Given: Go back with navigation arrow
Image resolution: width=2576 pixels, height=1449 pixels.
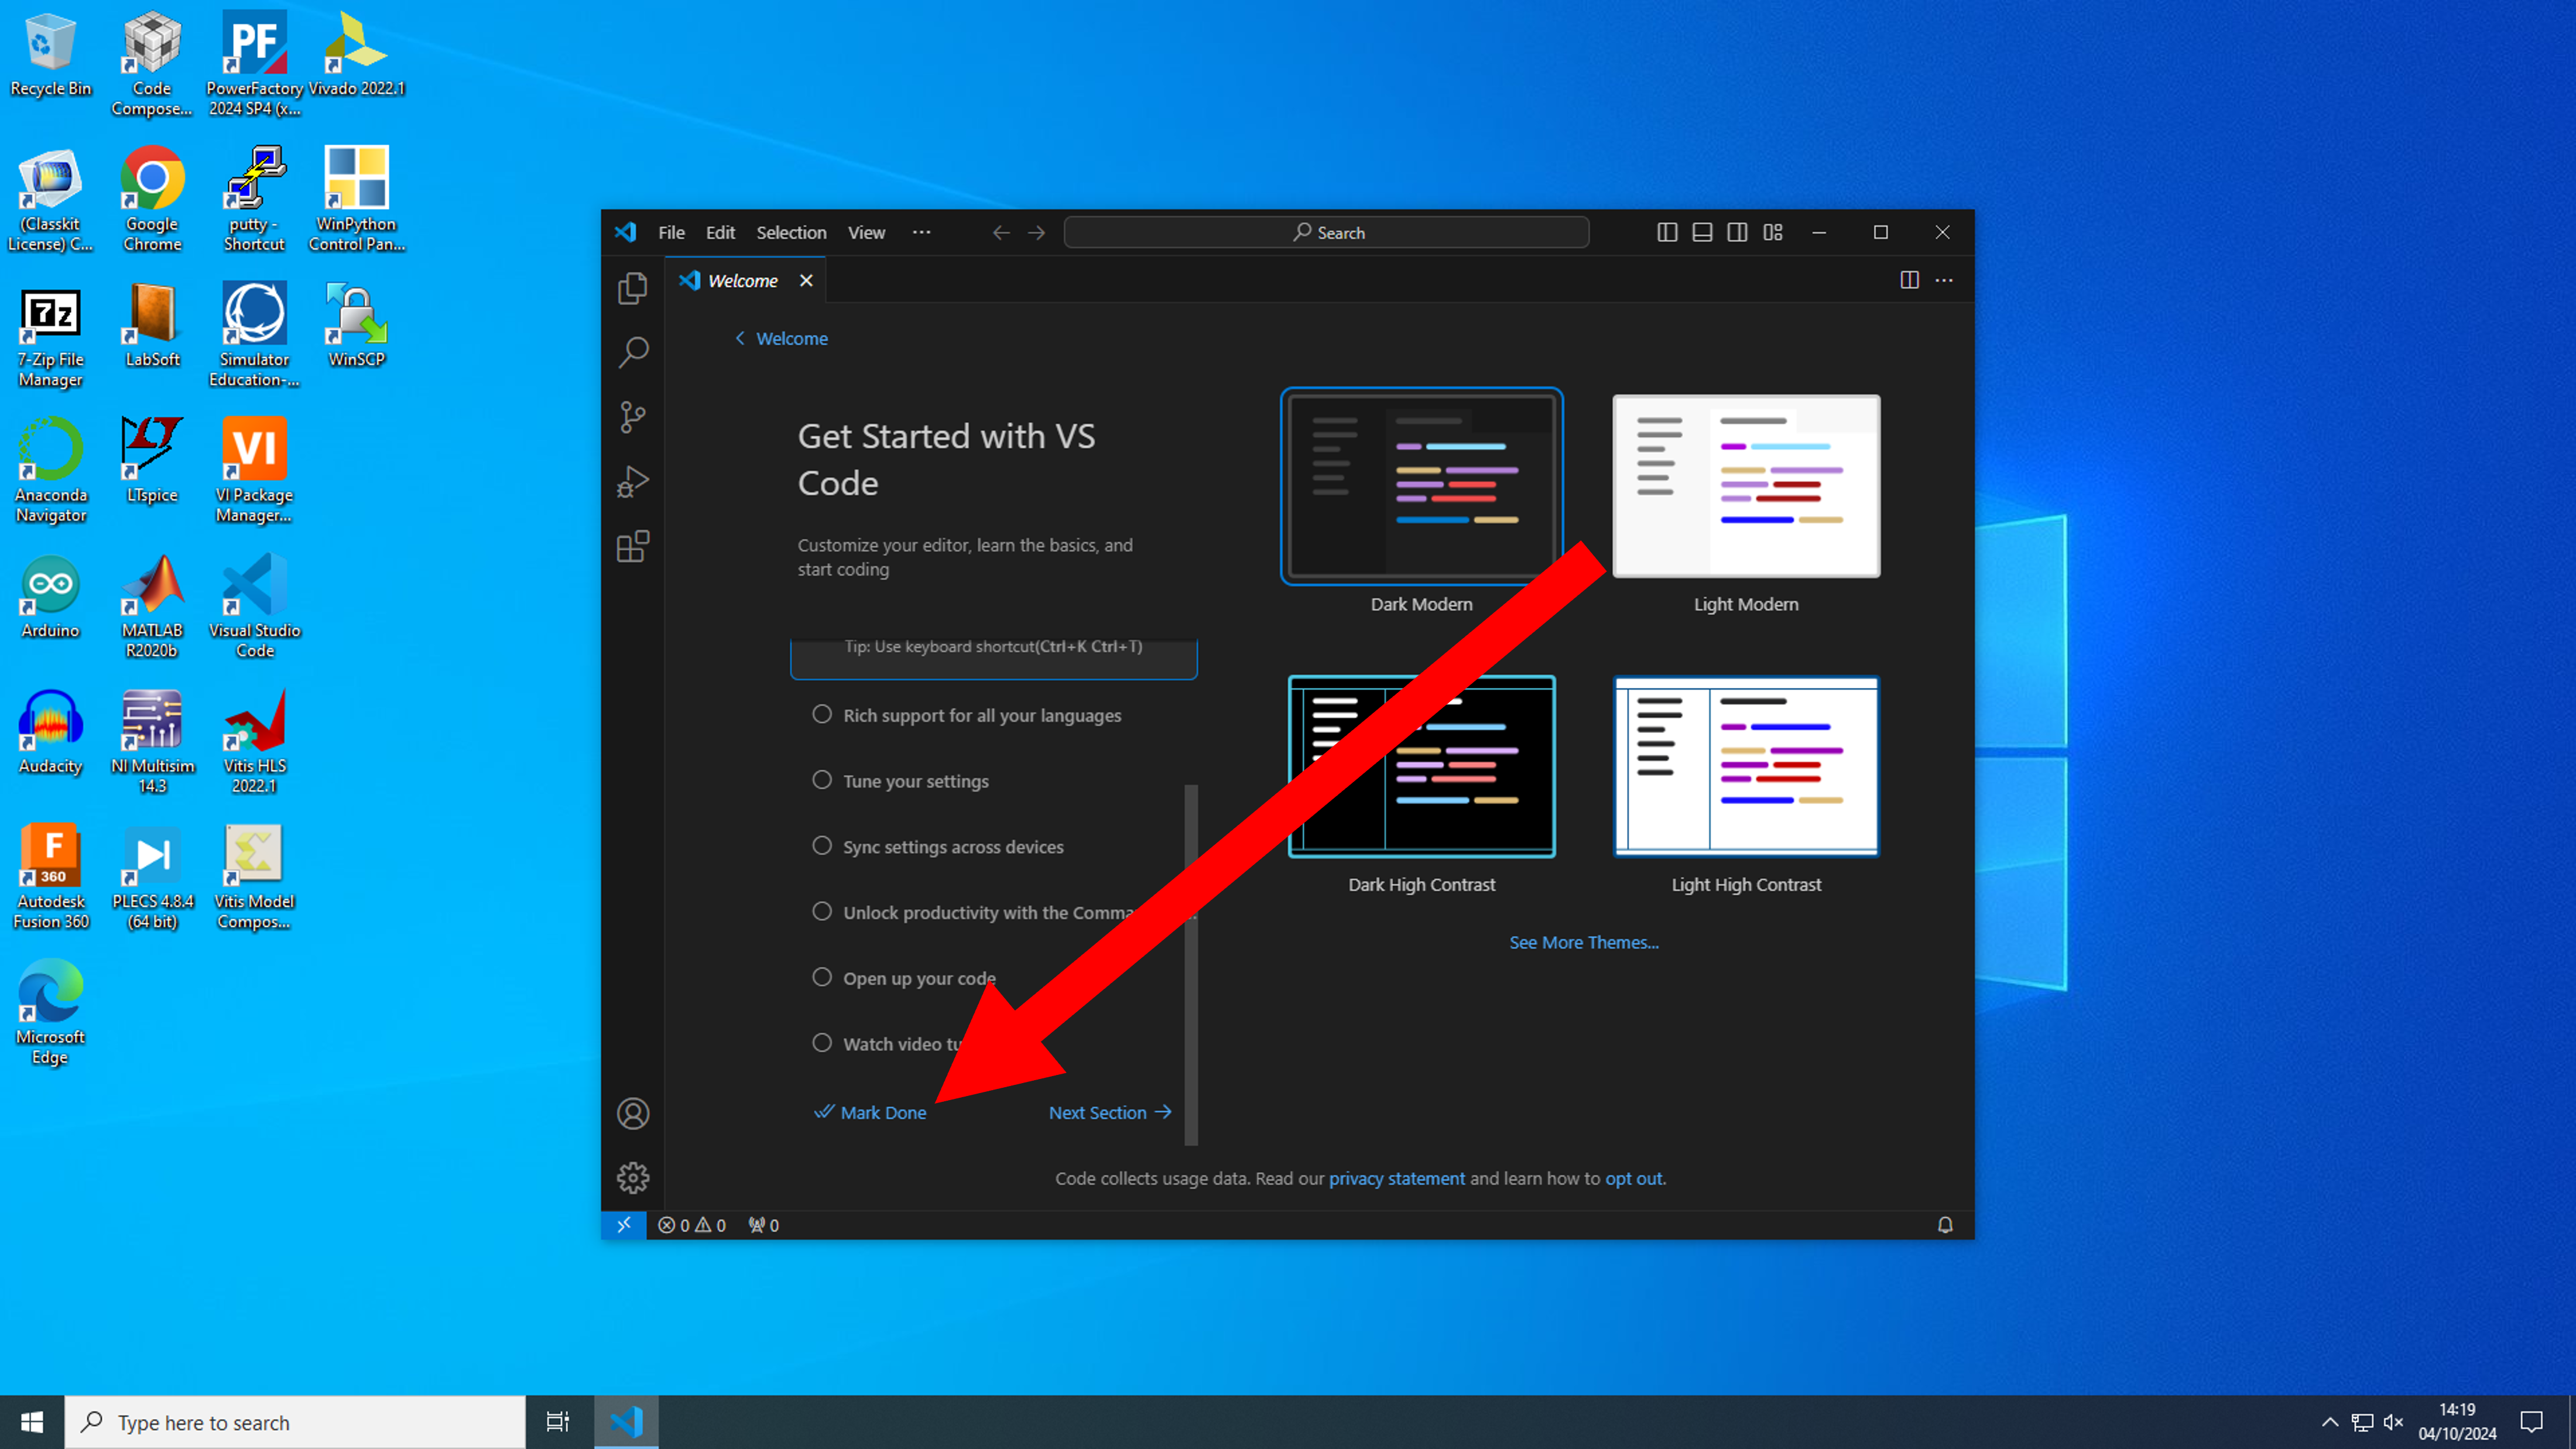Looking at the screenshot, I should [x=1001, y=232].
